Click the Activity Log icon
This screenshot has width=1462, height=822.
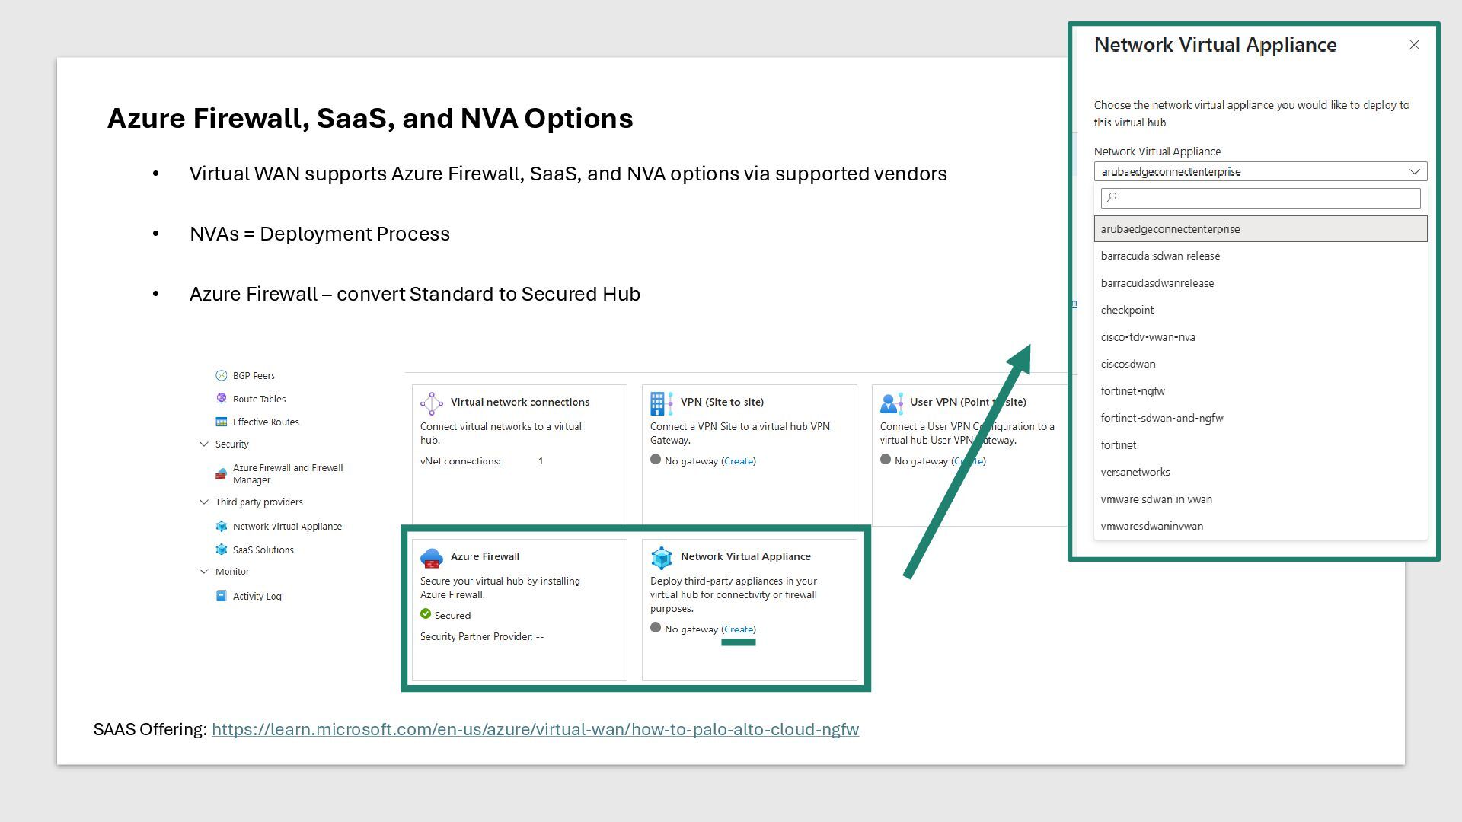click(x=222, y=596)
